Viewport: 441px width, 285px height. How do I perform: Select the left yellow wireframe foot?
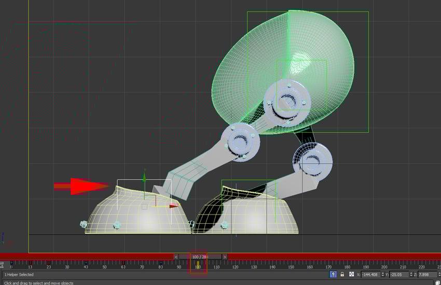138,216
